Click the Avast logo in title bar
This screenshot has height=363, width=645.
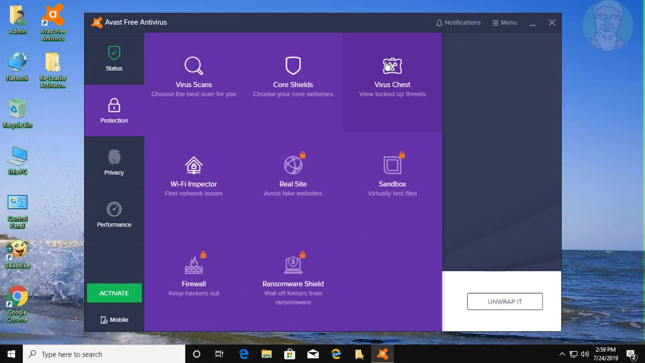97,23
